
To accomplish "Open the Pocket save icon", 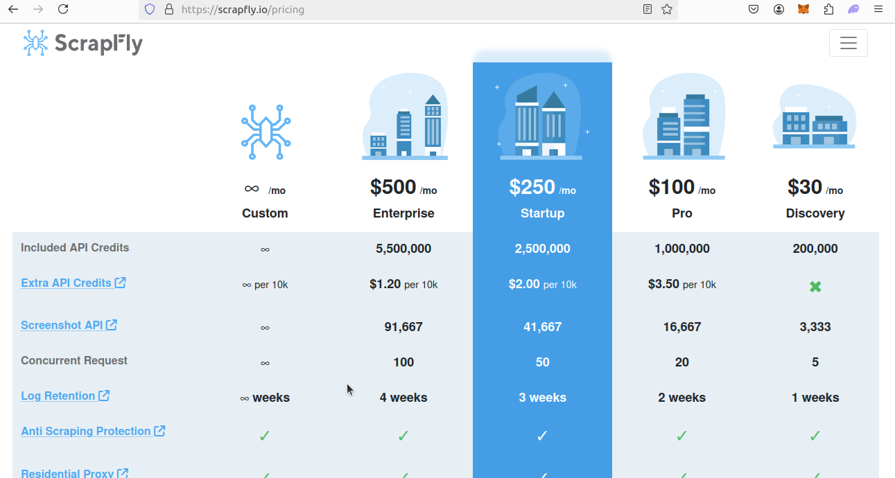I will coord(754,10).
